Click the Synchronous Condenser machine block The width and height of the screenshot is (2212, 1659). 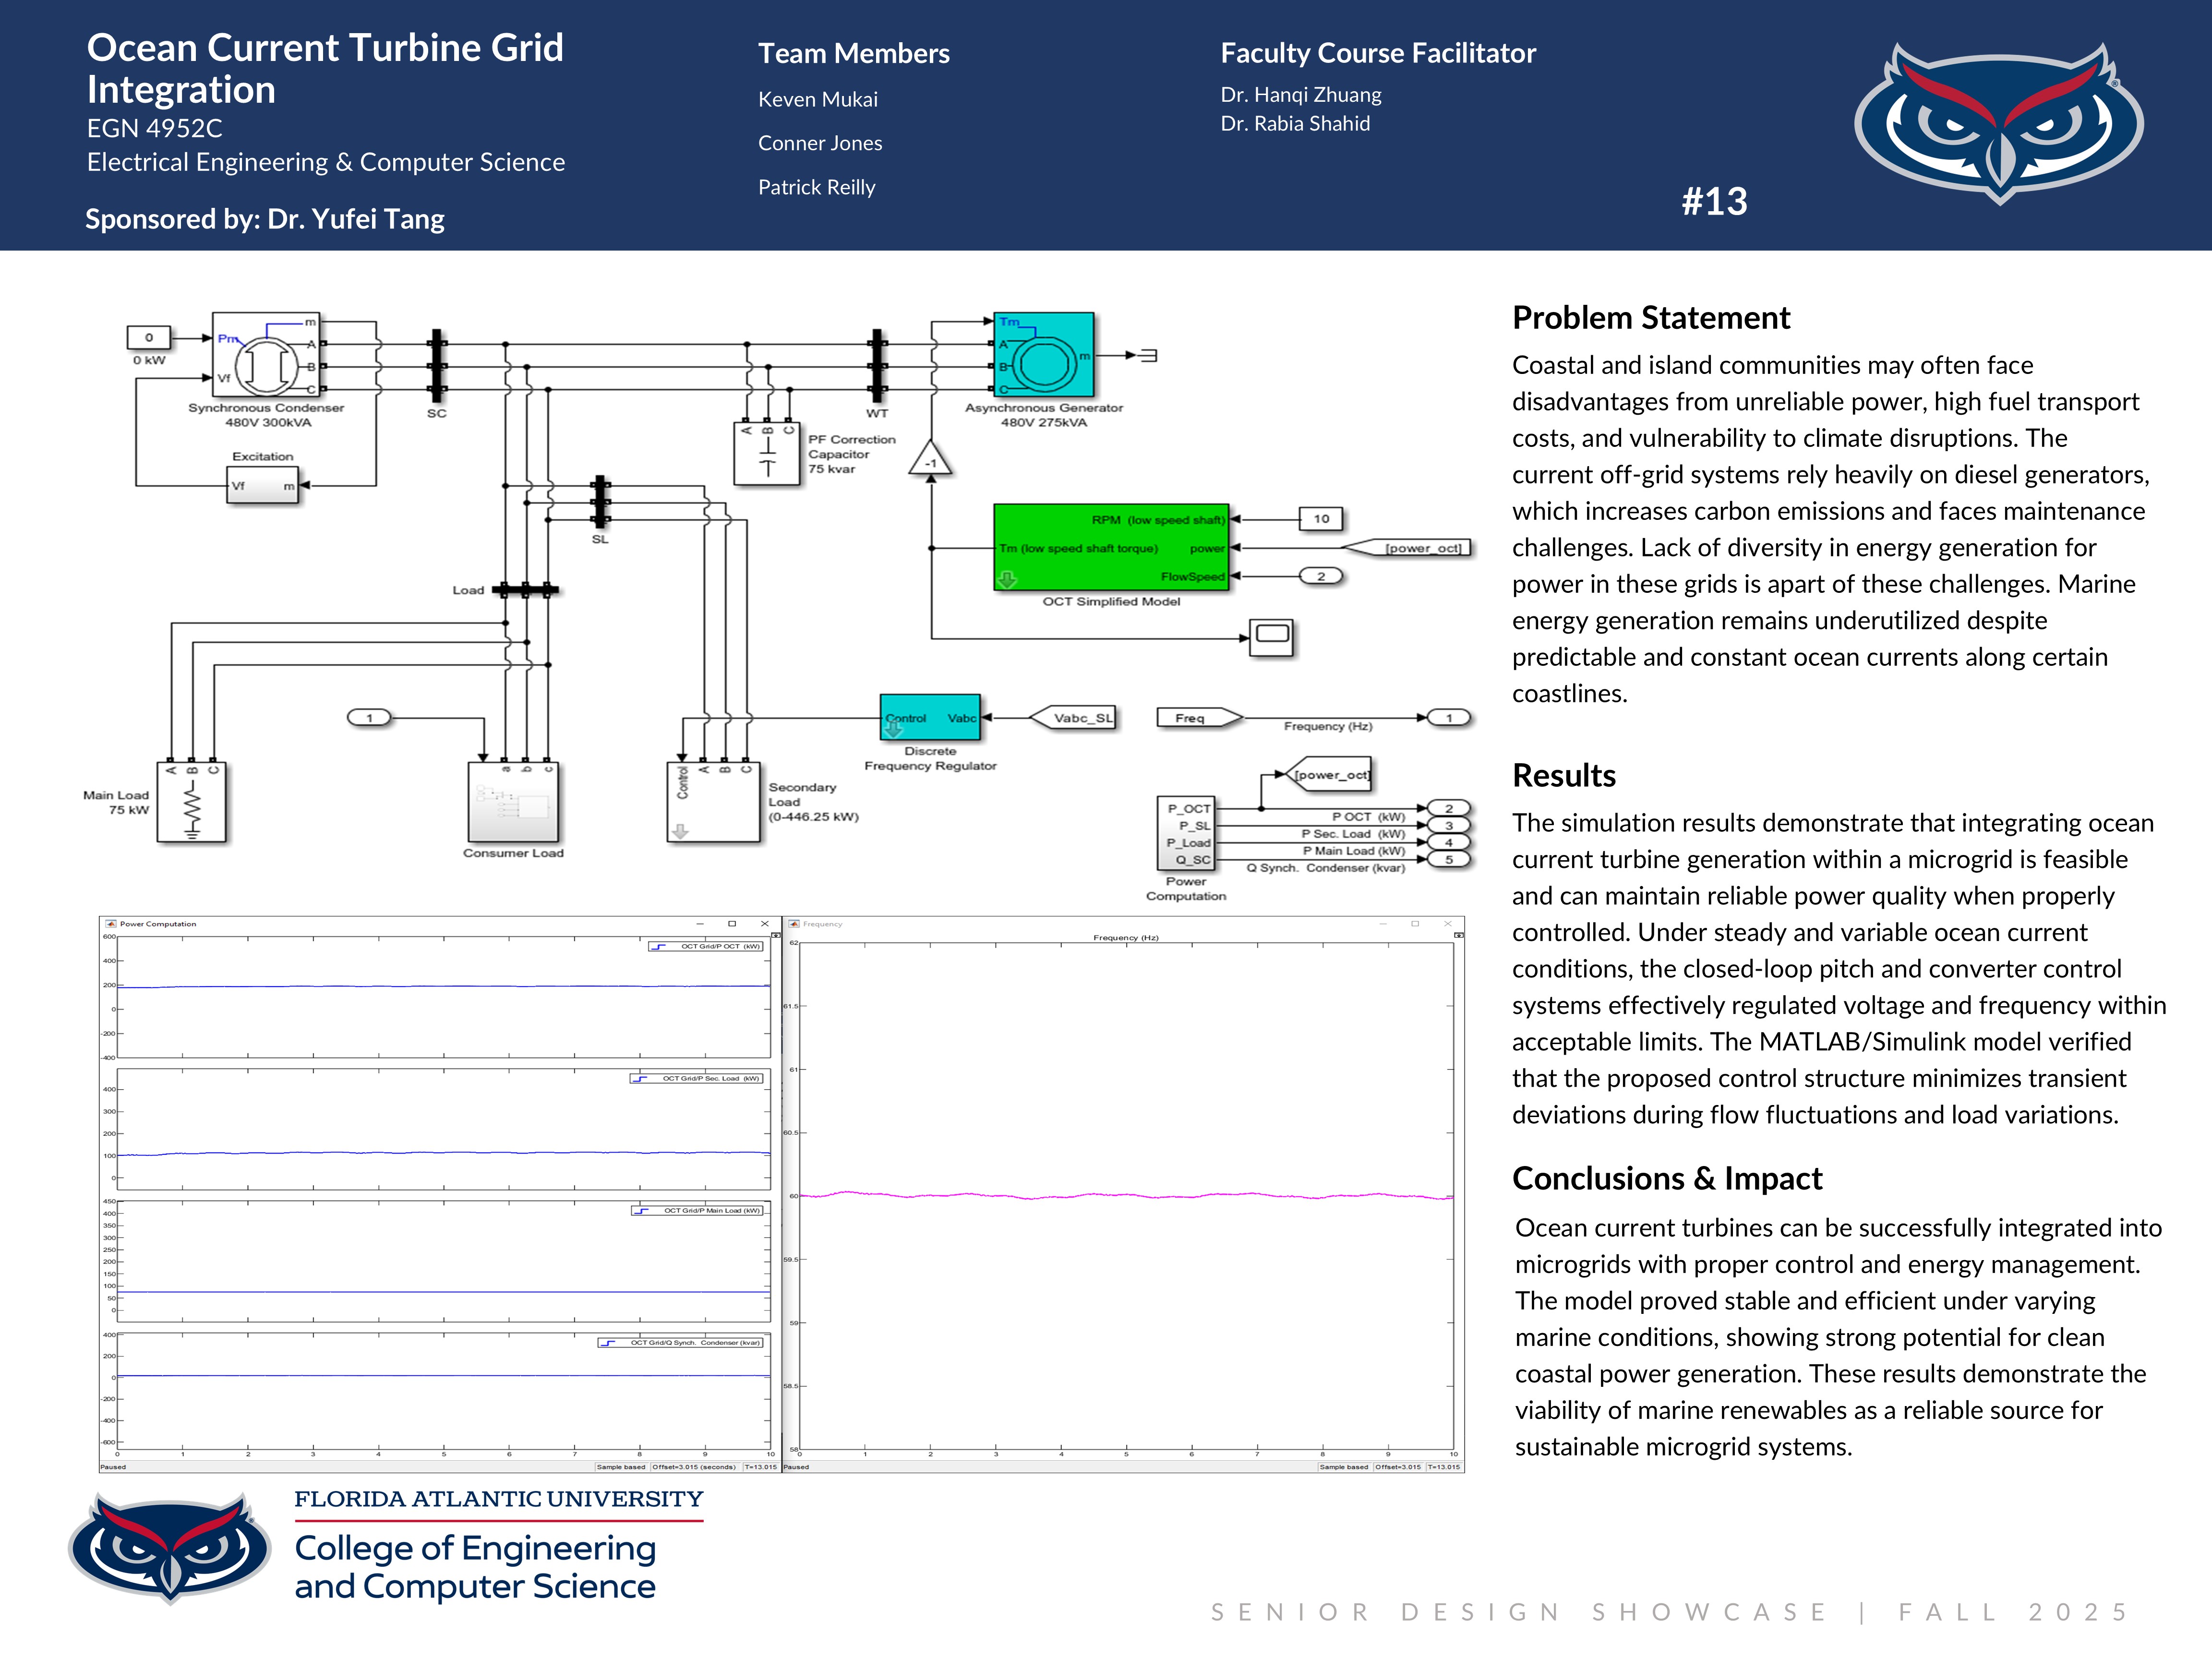(x=265, y=355)
